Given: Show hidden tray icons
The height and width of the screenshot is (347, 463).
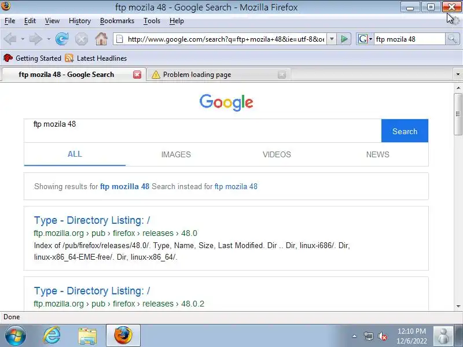Looking at the screenshot, I should (x=354, y=336).
